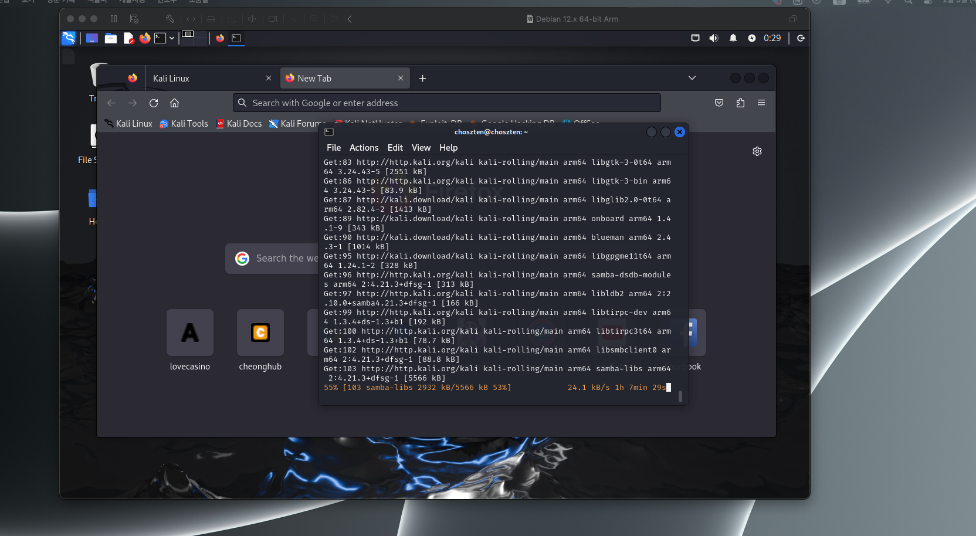The image size is (976, 536).
Task: Open terminal Actions menu
Action: coord(364,148)
